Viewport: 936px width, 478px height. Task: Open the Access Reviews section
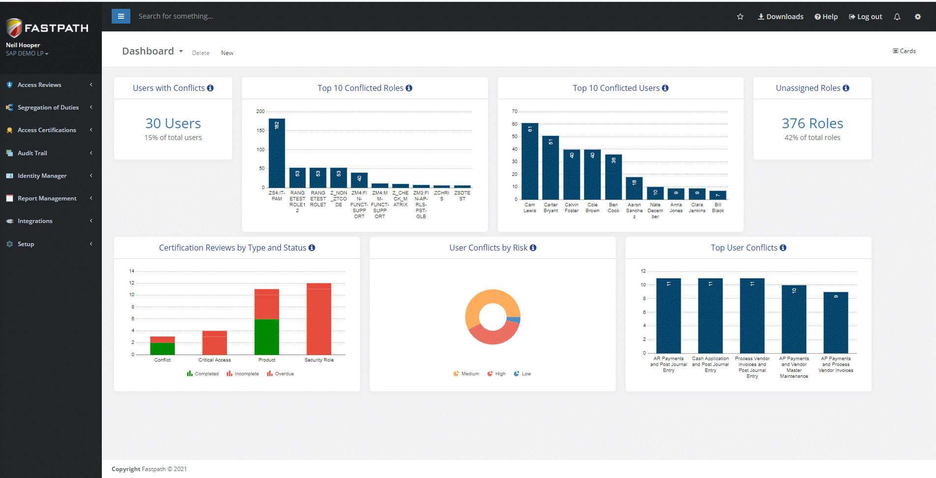(39, 84)
